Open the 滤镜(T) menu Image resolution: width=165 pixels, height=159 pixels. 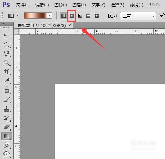[x=137, y=5]
